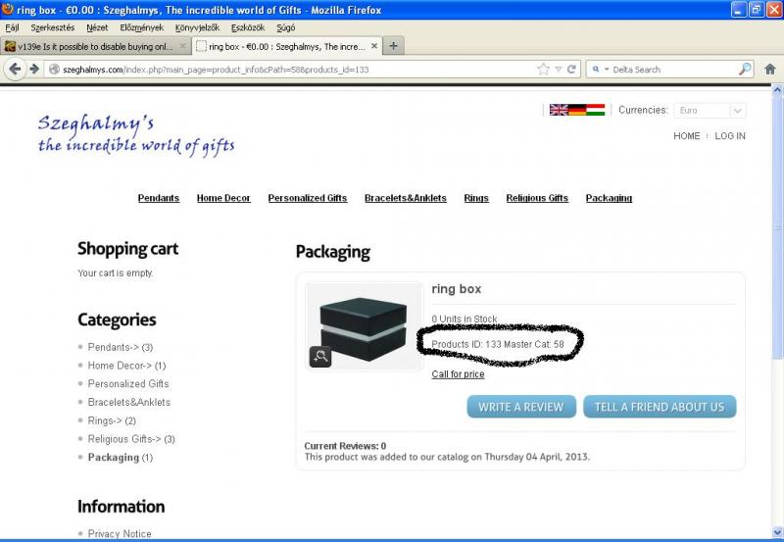Viewport: 784px width, 542px height.
Task: Click the ring box product image
Action: point(364,326)
